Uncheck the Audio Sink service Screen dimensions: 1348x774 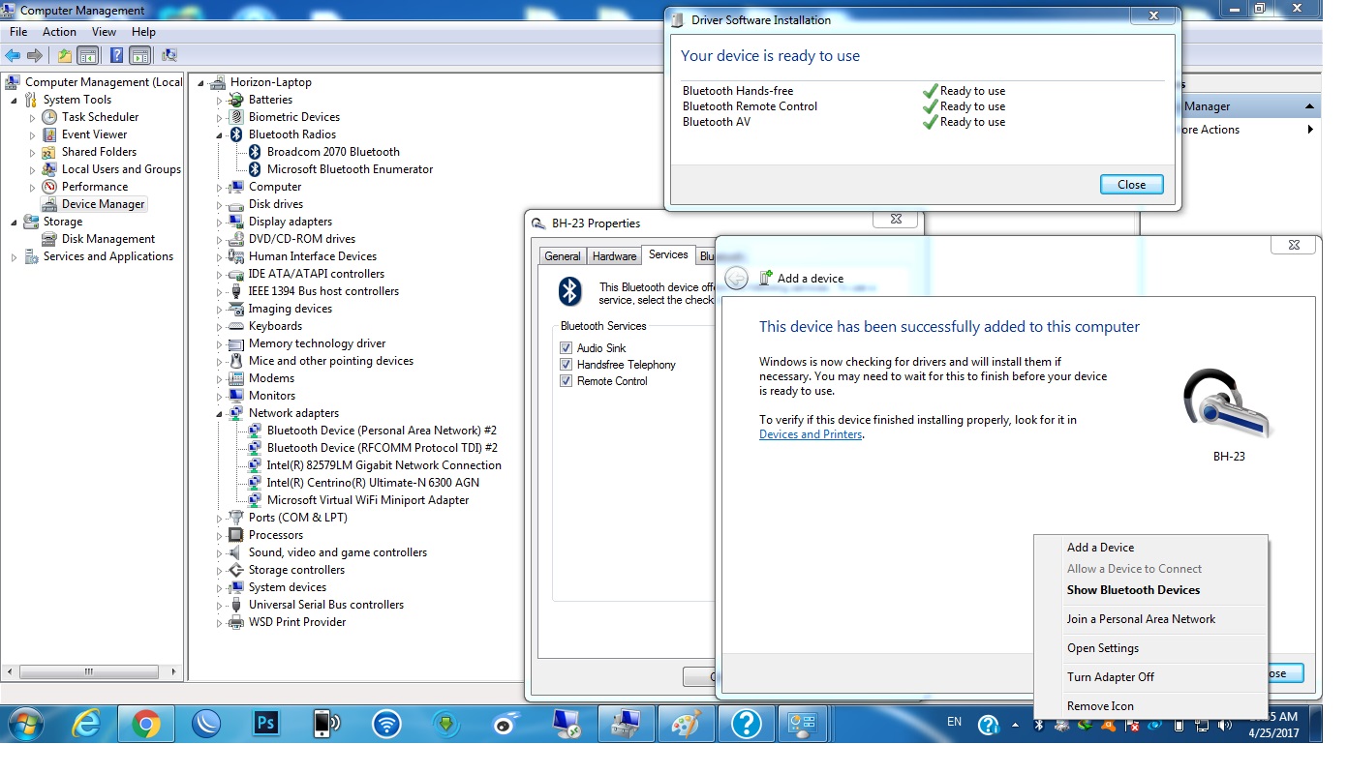[566, 347]
